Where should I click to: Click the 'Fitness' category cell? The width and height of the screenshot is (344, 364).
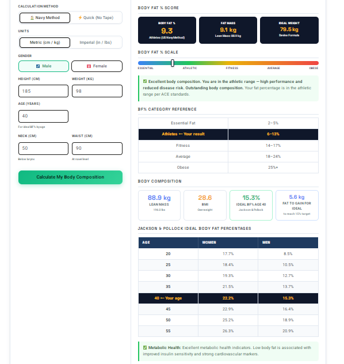click(183, 146)
